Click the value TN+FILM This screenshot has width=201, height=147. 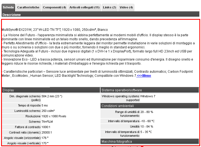(x=47, y=122)
